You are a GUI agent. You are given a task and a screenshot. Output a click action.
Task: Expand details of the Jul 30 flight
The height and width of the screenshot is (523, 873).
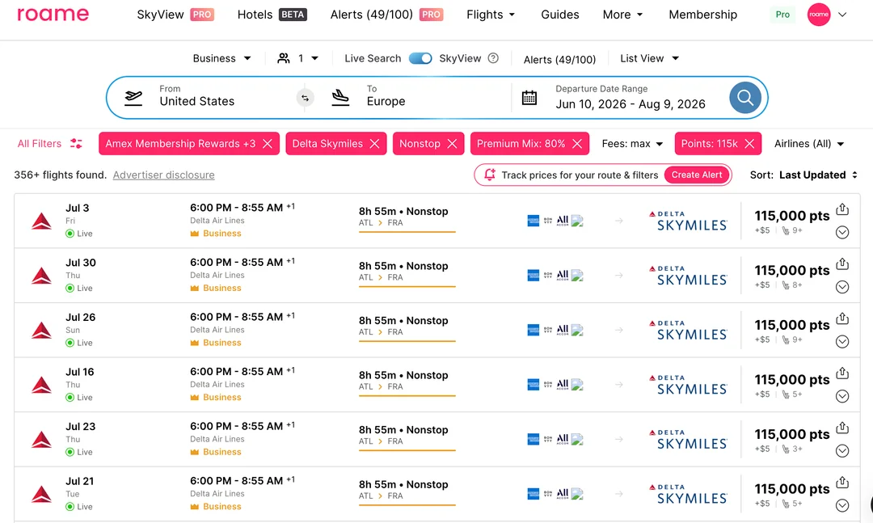(x=842, y=287)
